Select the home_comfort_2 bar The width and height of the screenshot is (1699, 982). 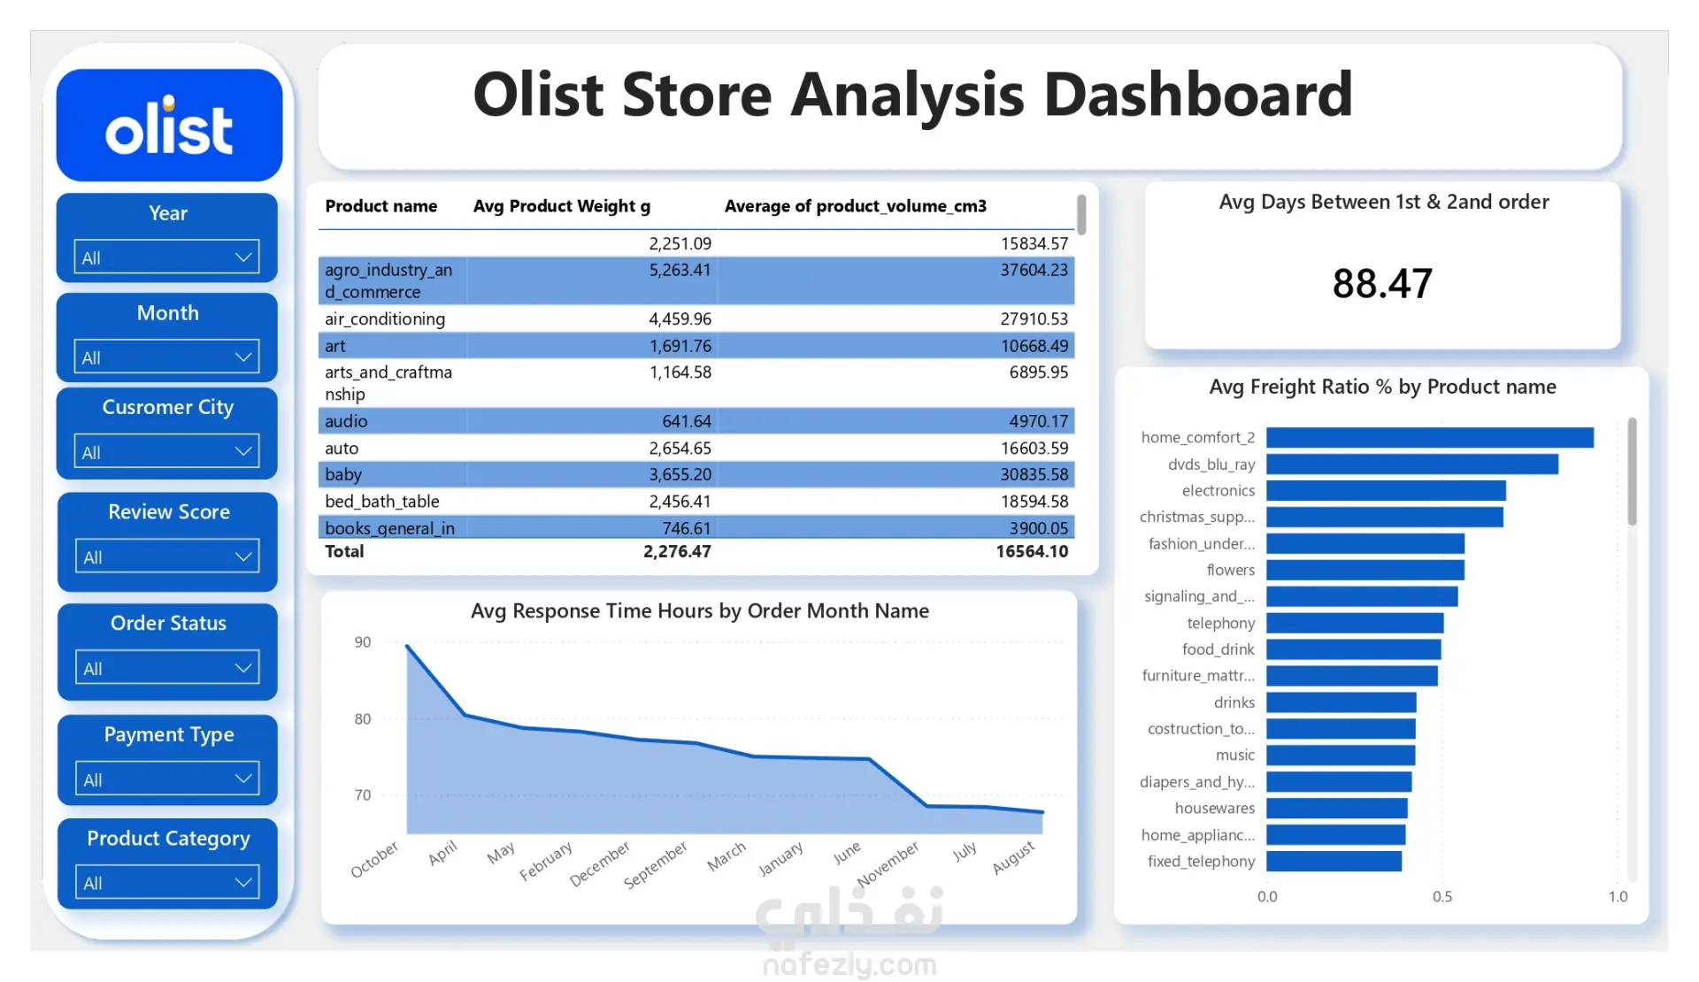(1429, 437)
